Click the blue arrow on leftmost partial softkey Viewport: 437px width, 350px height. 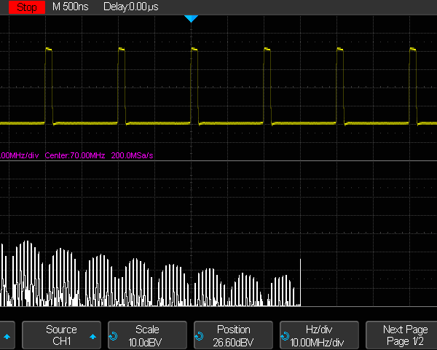[7, 337]
